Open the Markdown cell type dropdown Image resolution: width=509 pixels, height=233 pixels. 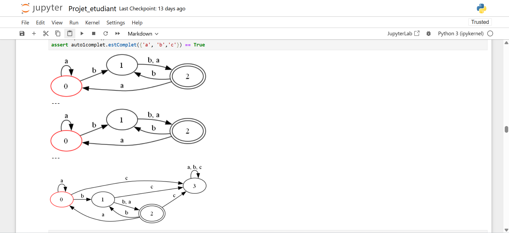click(143, 34)
